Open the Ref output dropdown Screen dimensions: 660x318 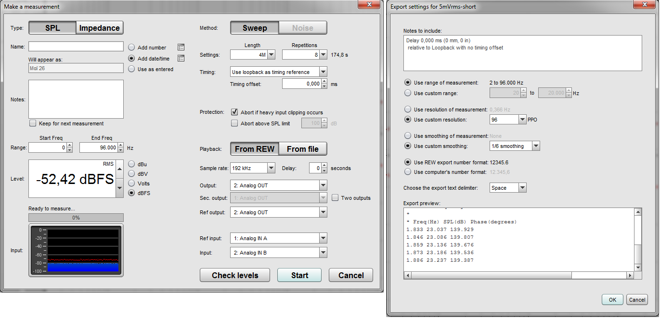pyautogui.click(x=323, y=212)
